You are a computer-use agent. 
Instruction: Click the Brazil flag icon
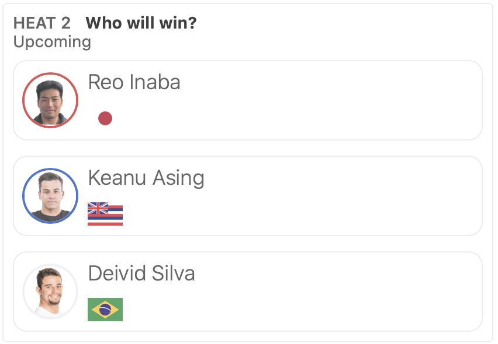click(x=105, y=310)
